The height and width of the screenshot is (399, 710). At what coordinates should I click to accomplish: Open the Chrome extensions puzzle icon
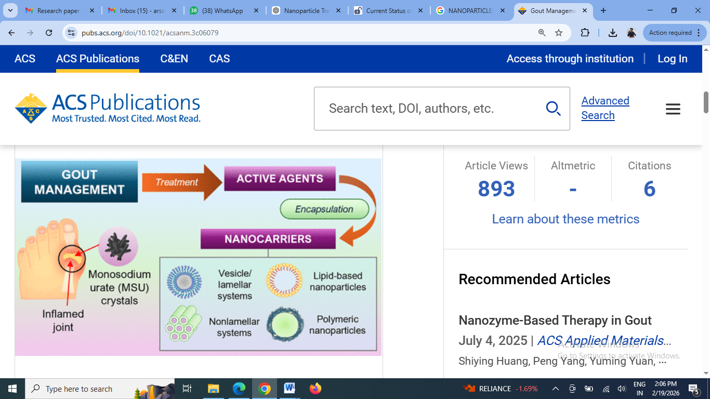[x=585, y=33]
